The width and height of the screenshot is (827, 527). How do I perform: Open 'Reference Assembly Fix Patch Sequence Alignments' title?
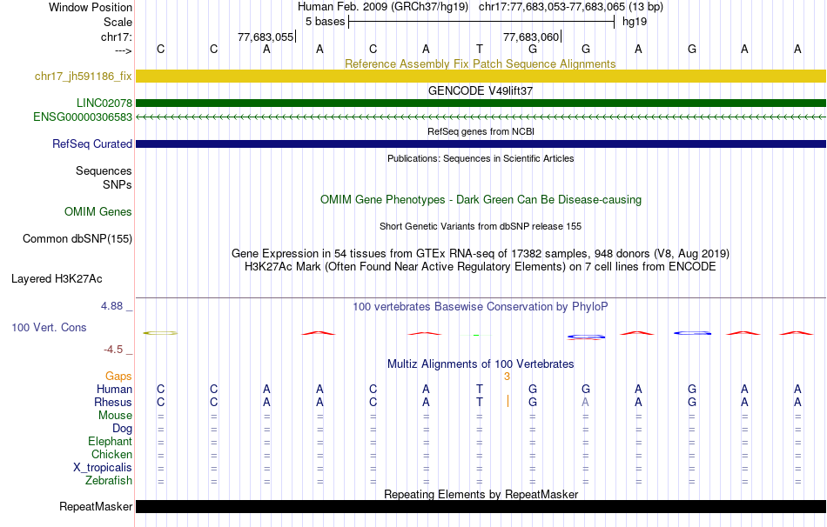pyautogui.click(x=481, y=63)
